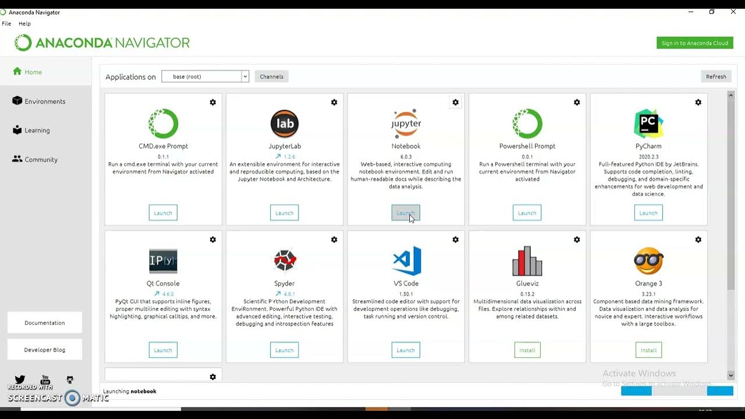Install Orange 3
The width and height of the screenshot is (745, 419).
coord(648,350)
